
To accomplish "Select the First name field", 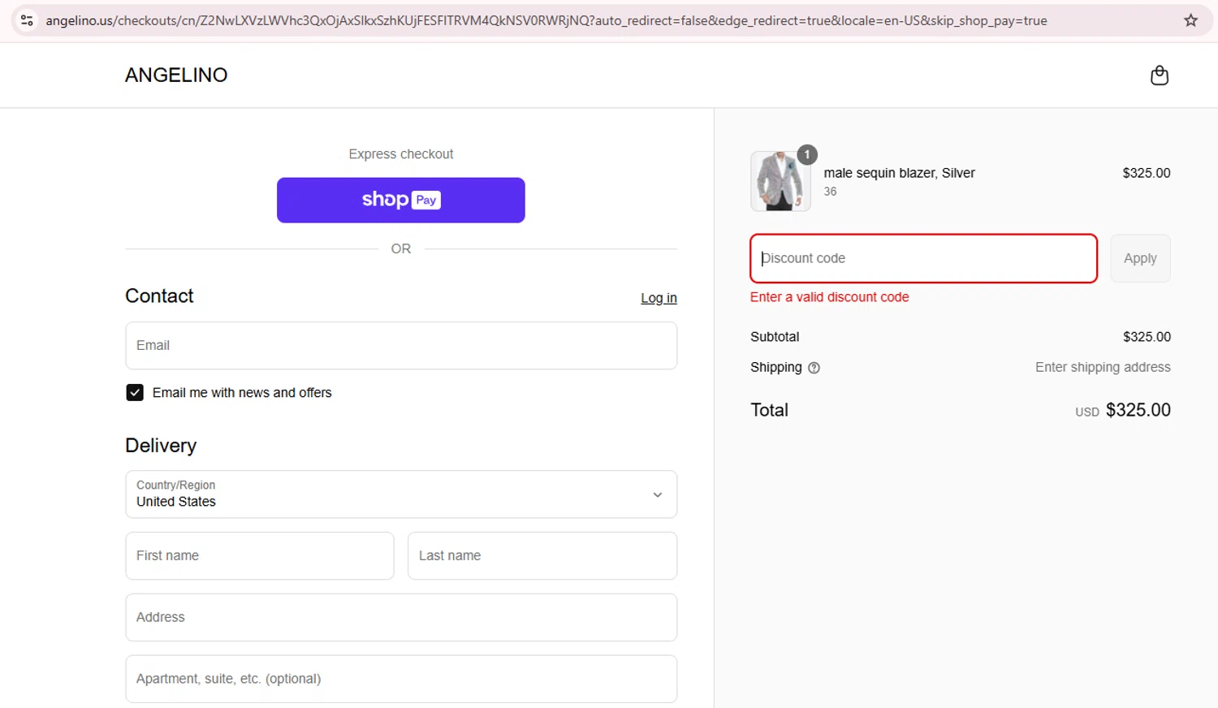I will pyautogui.click(x=260, y=556).
